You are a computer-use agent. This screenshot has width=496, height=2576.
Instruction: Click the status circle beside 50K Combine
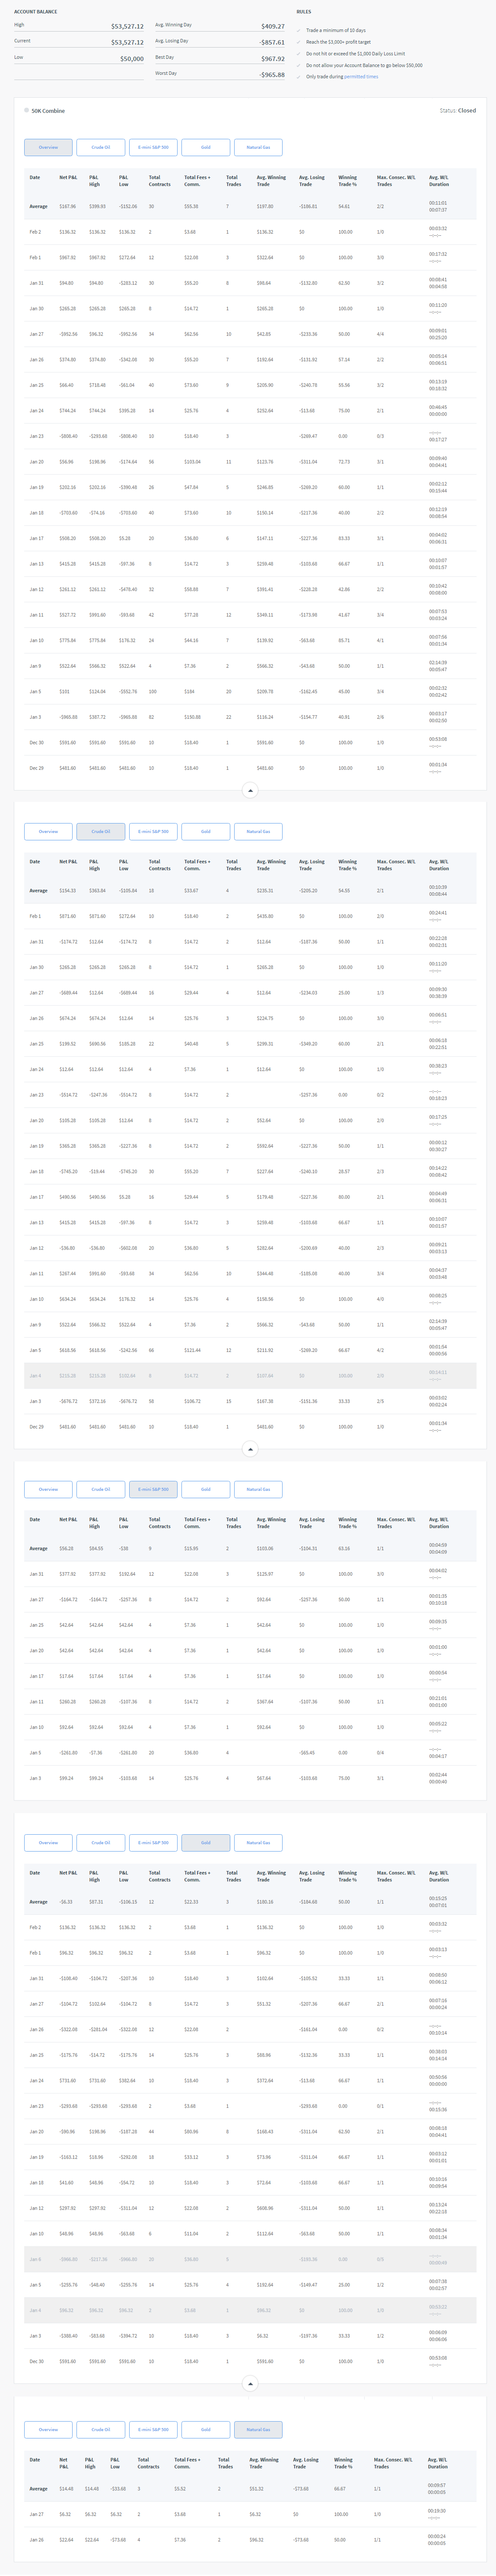point(26,110)
